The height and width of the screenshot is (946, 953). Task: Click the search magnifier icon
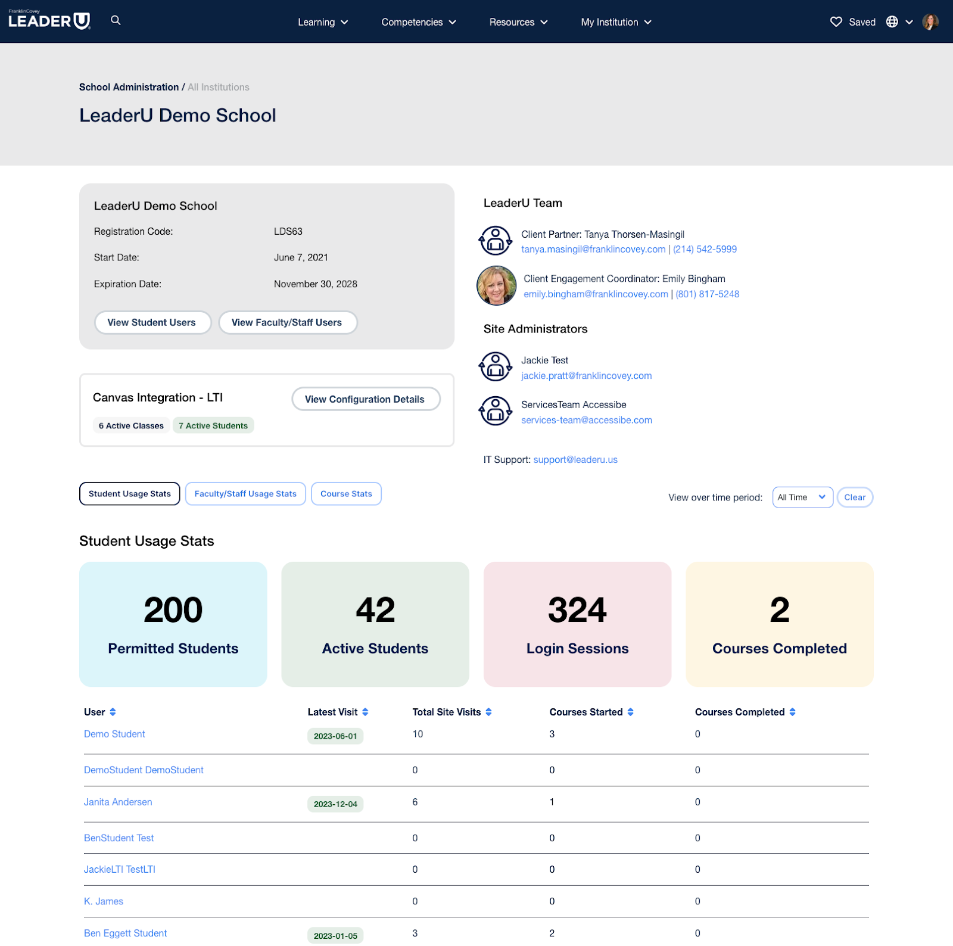coord(116,21)
